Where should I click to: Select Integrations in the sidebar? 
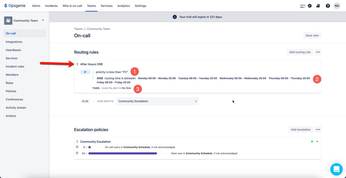pyautogui.click(x=14, y=42)
